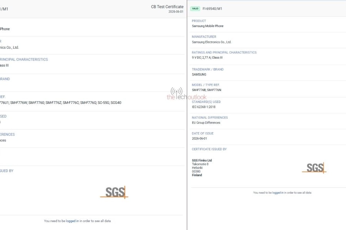The height and width of the screenshot is (230, 346).
Task: Click the 'PRINCIPAL CHARACTERISTICS' label in left panel
Action: pyautogui.click(x=24, y=59)
